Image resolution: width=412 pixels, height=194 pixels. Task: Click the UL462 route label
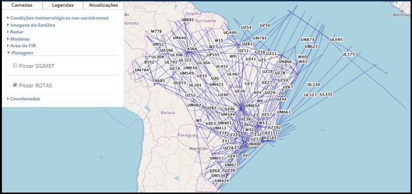pyautogui.click(x=233, y=74)
